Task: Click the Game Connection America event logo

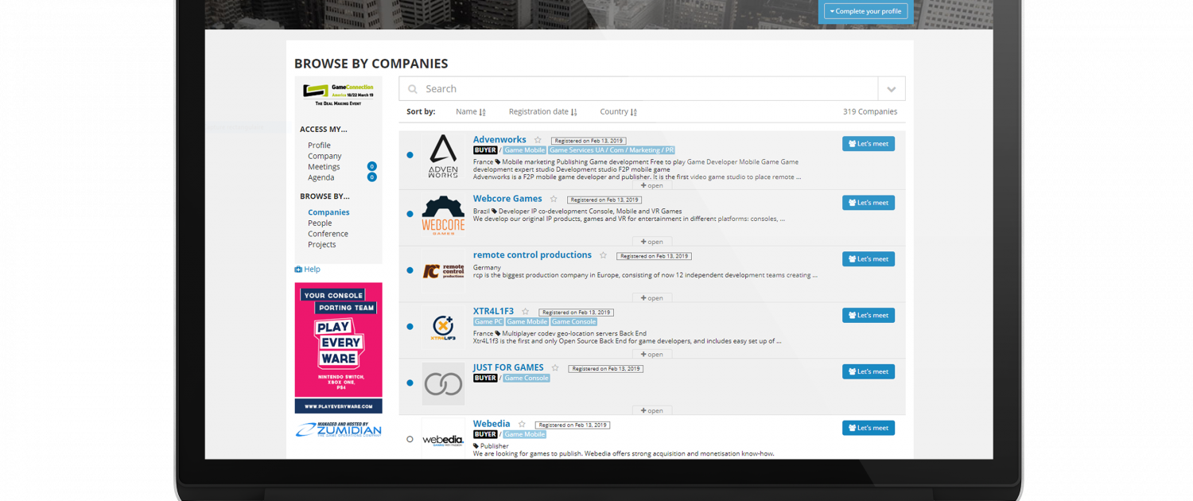Action: coord(338,95)
